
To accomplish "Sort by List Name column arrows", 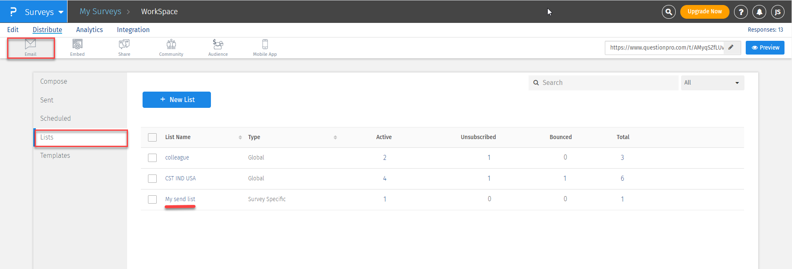I will [240, 137].
